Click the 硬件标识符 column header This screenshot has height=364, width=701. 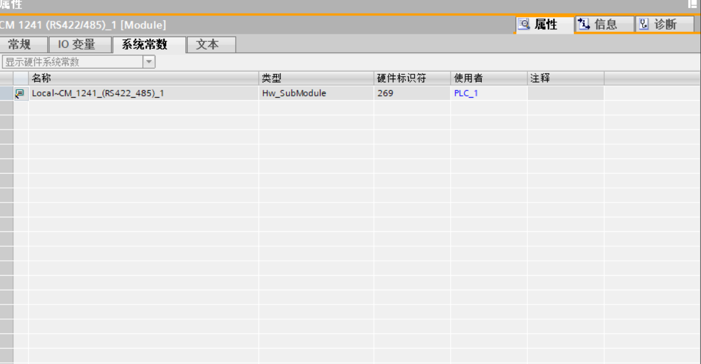(411, 78)
